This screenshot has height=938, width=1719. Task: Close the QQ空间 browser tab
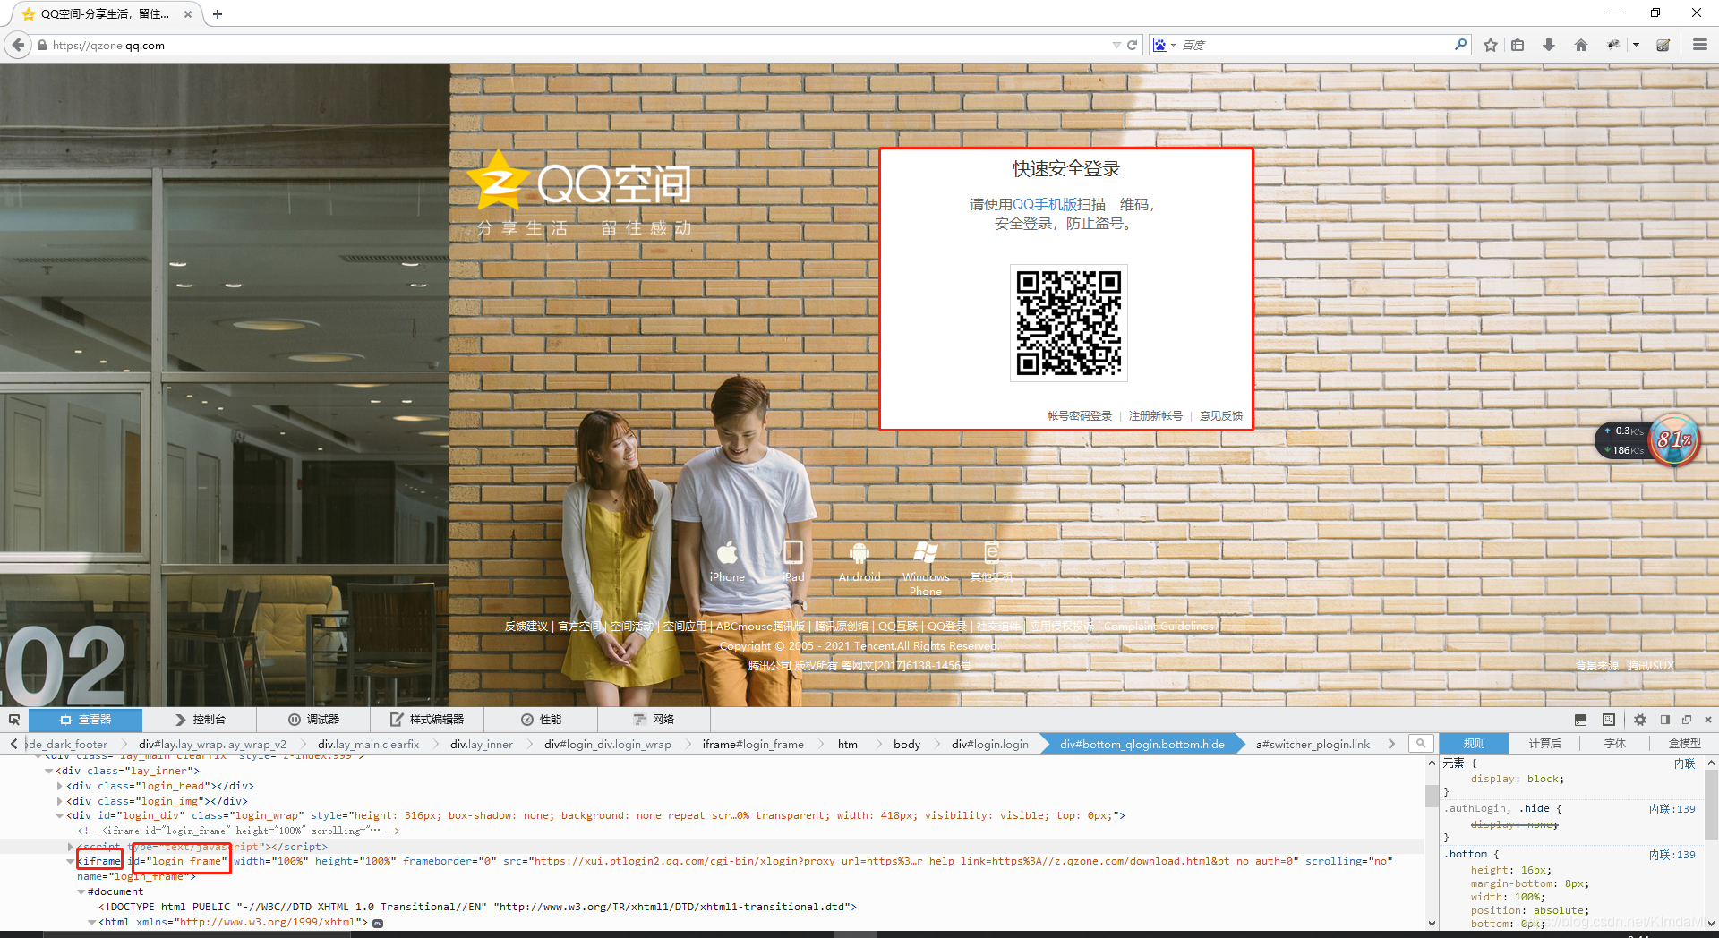pyautogui.click(x=187, y=14)
